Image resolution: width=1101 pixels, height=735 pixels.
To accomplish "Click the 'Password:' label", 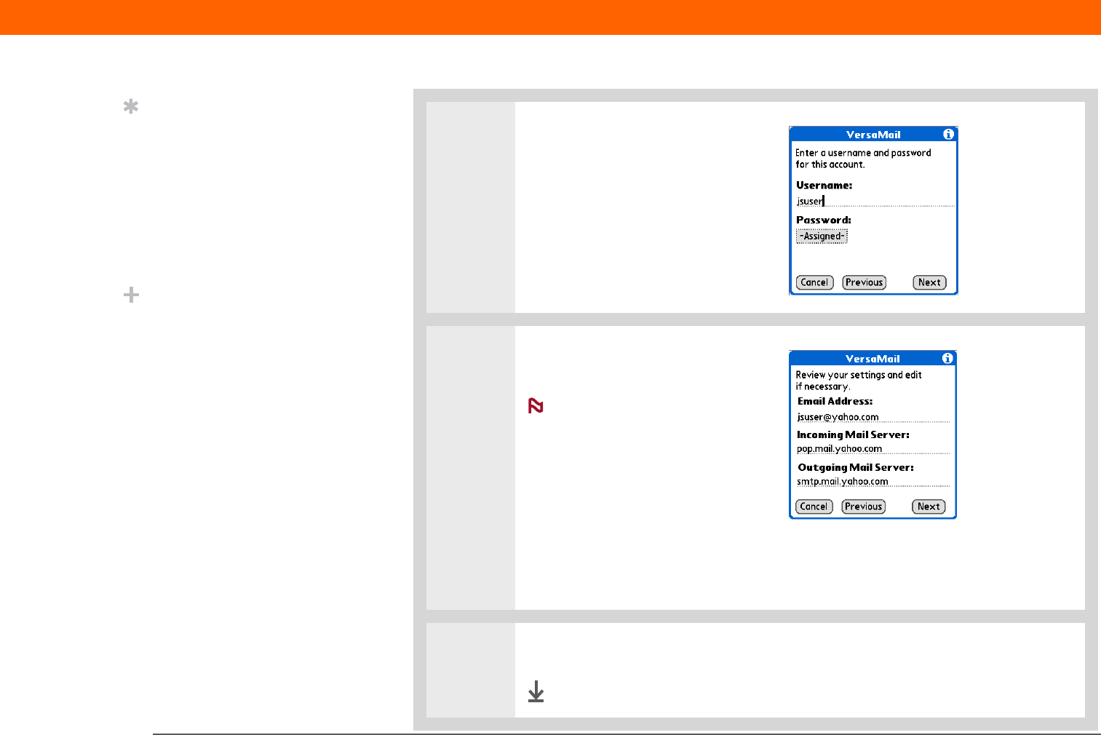I will pos(823,220).
